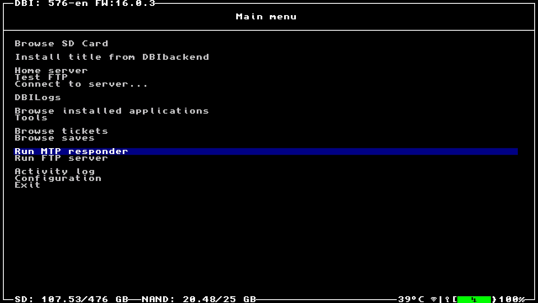Select Exit to quit DBI

pos(28,185)
